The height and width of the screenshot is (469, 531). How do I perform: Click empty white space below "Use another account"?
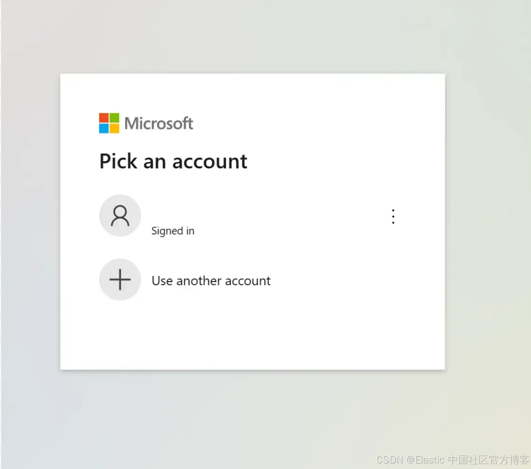pyautogui.click(x=252, y=336)
